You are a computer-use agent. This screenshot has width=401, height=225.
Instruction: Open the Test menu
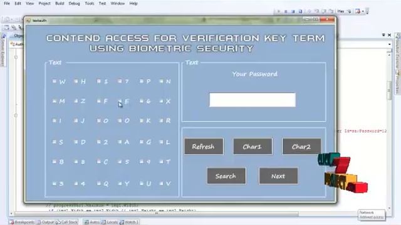pyautogui.click(x=102, y=4)
